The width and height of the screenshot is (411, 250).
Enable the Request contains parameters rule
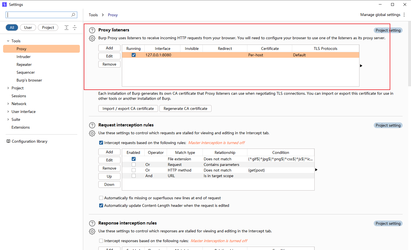tap(134, 165)
